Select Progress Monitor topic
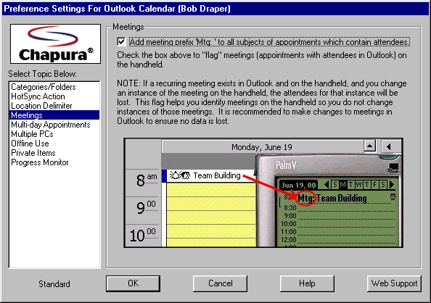 (40, 162)
